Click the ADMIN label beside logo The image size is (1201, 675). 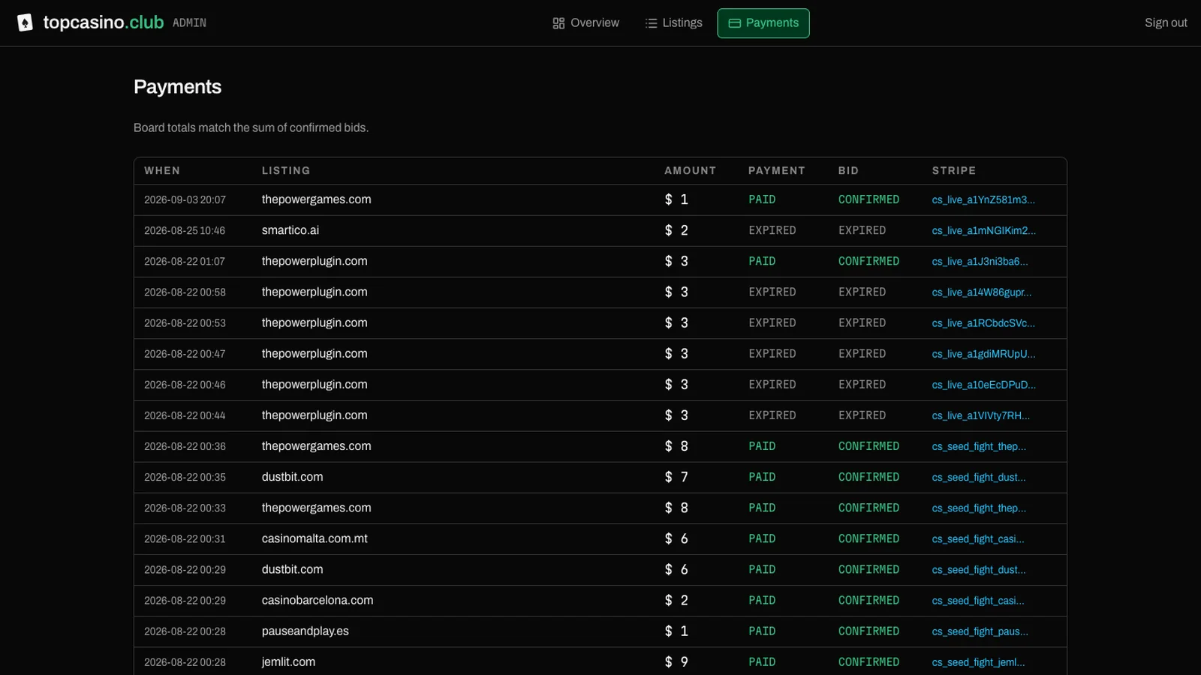tap(189, 23)
